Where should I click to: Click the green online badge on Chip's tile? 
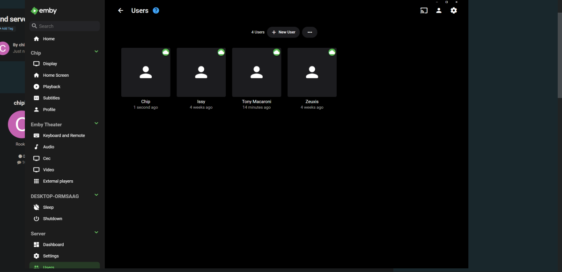(x=165, y=52)
